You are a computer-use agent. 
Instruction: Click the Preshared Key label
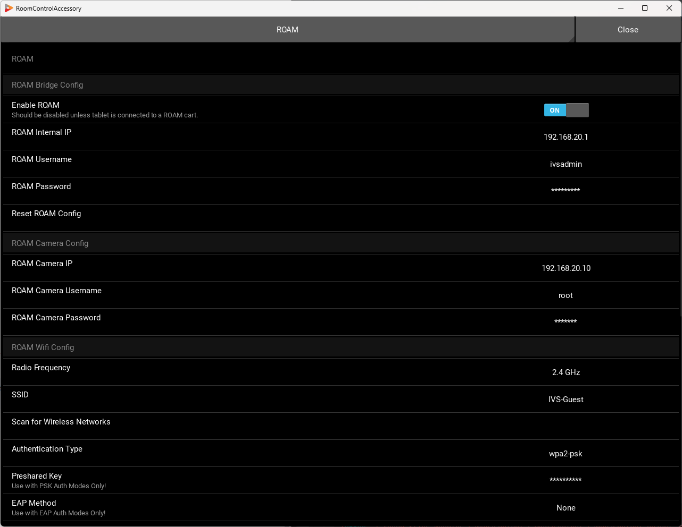pyautogui.click(x=37, y=476)
